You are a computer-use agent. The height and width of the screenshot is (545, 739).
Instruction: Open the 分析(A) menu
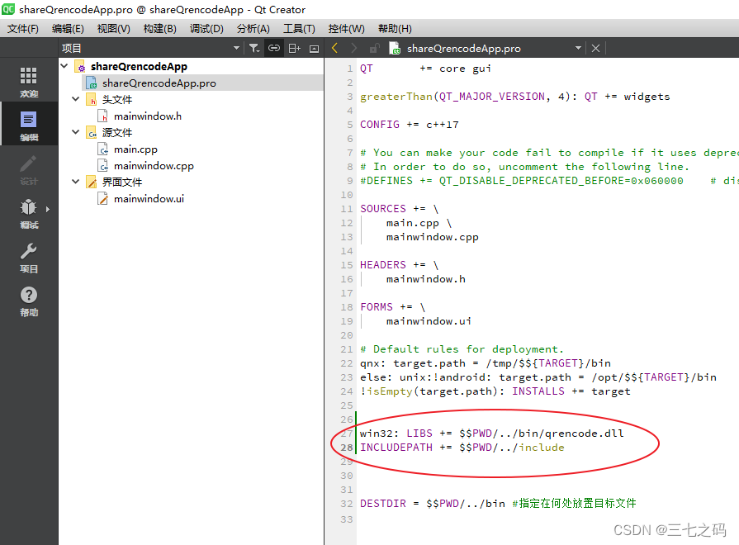253,29
